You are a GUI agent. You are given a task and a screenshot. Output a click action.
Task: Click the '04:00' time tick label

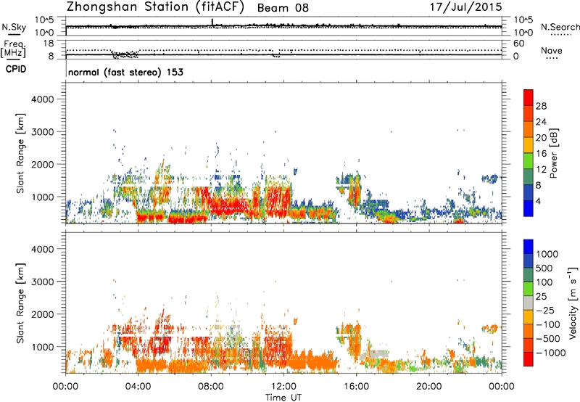[138, 387]
